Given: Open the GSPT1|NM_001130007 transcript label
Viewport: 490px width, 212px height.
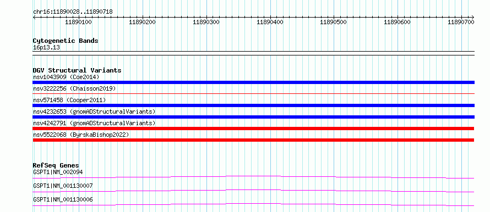Looking at the screenshot, I should click(63, 186).
